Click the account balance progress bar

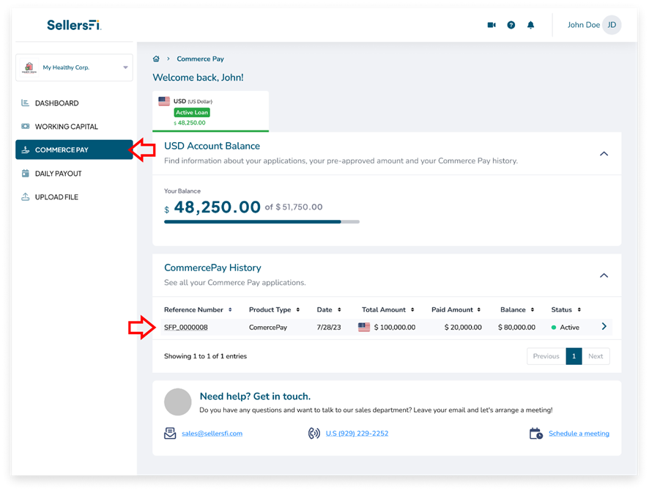[262, 221]
